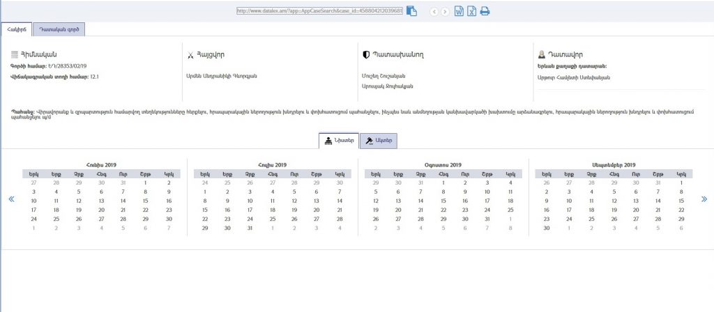Select day 31 in the Հուլիս 2019 calendar
714x312 pixels.
250,228
